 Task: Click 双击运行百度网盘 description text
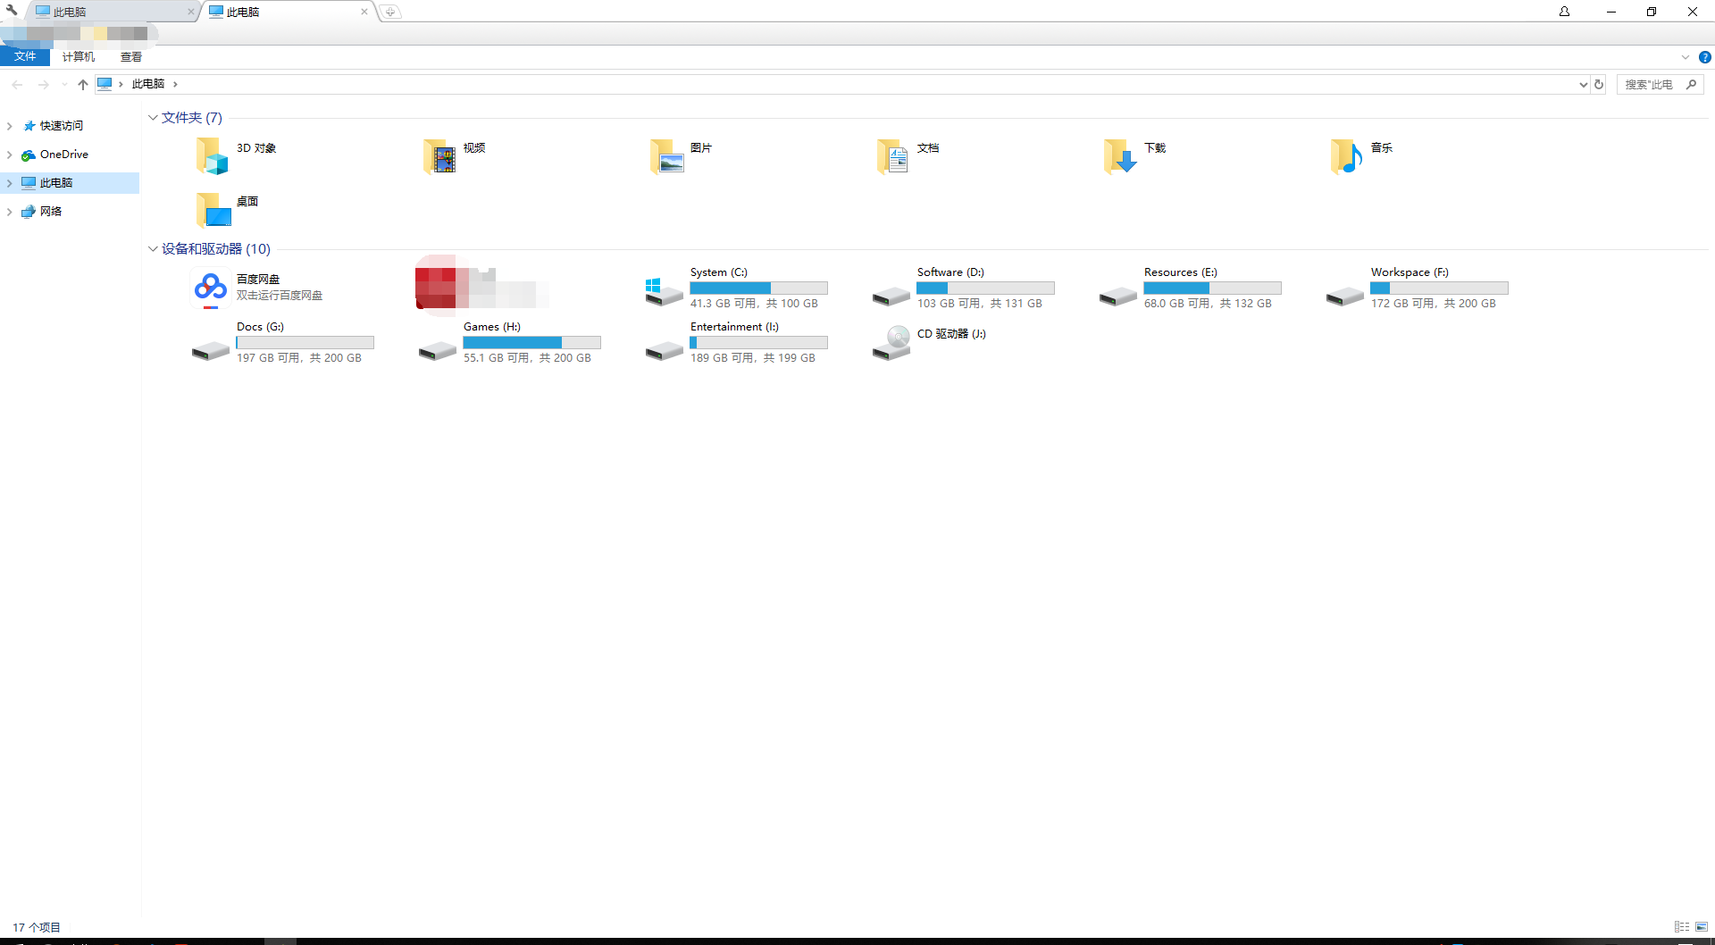[x=280, y=296]
